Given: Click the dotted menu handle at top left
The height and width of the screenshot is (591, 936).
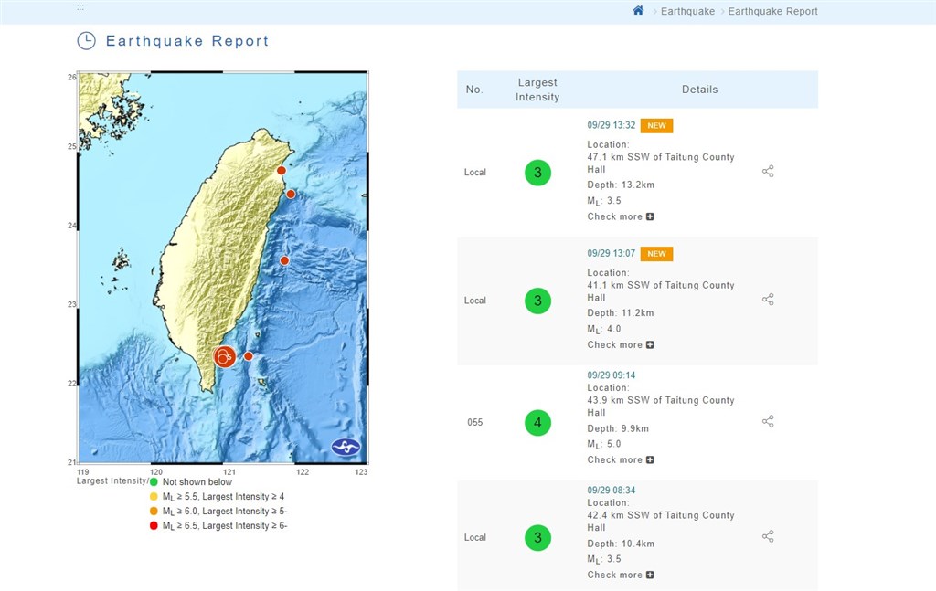Looking at the screenshot, I should (x=80, y=7).
